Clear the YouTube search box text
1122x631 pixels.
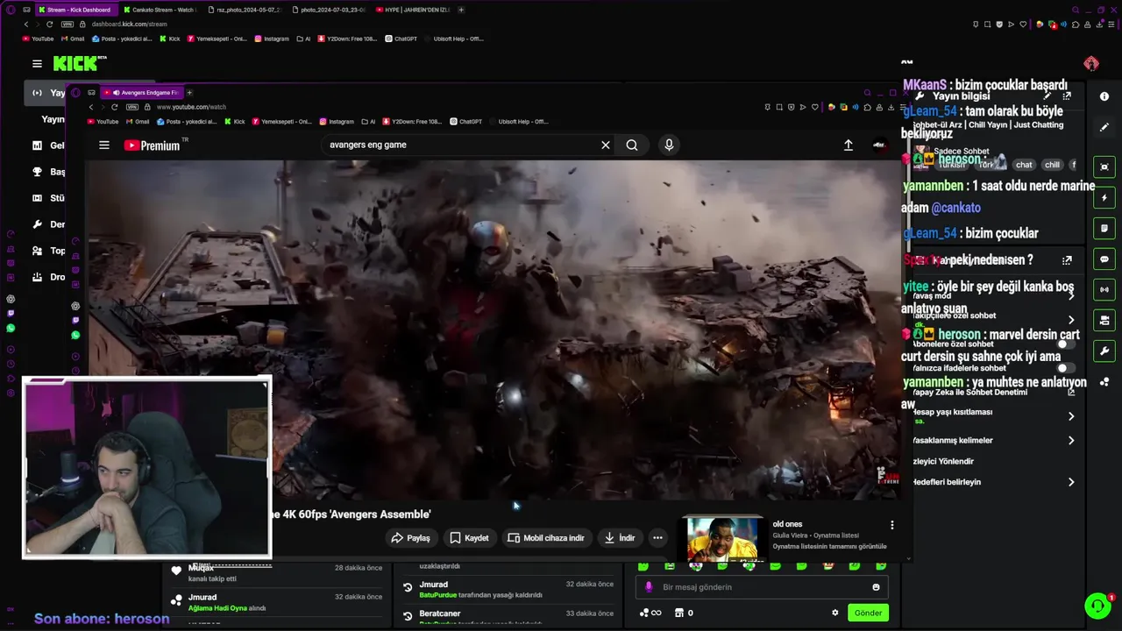[x=605, y=145]
